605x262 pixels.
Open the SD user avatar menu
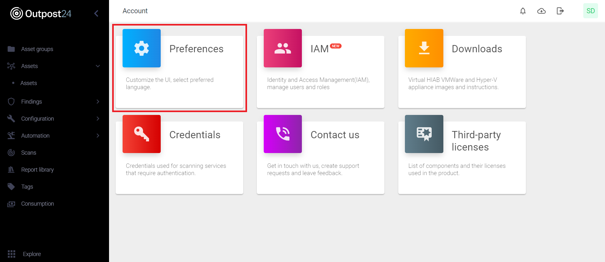tap(591, 11)
